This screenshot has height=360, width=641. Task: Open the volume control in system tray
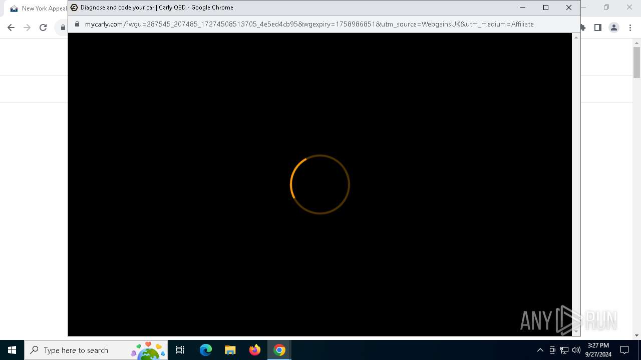point(576,350)
